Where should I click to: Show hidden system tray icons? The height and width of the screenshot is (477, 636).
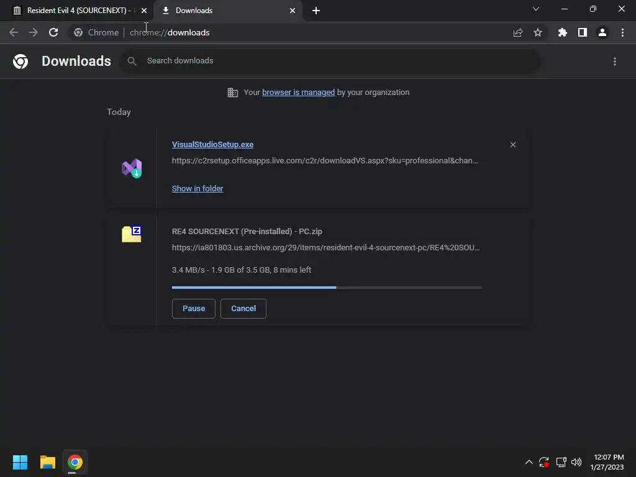pyautogui.click(x=529, y=462)
